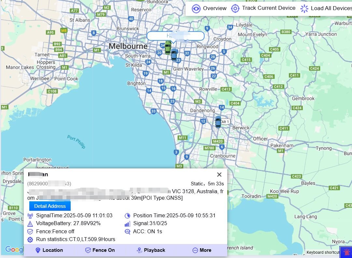Click the Location pin icon
352x258 pixels.
(x=38, y=250)
